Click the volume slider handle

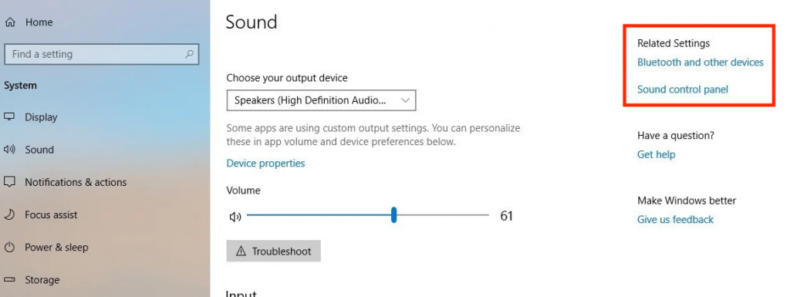tap(394, 215)
